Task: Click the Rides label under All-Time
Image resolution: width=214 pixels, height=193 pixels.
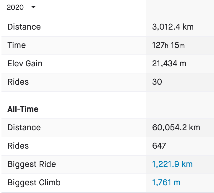Action: [x=18, y=146]
